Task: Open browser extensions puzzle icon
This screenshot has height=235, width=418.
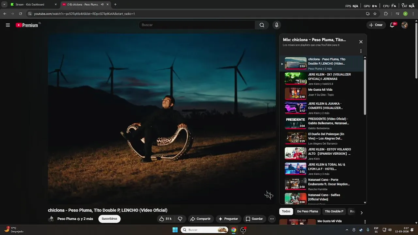Action: coord(386,14)
